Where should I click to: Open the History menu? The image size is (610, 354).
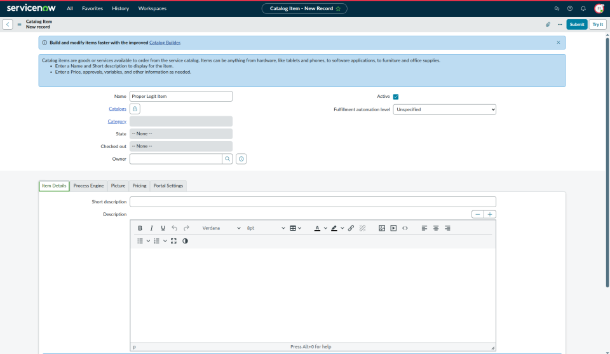120,8
